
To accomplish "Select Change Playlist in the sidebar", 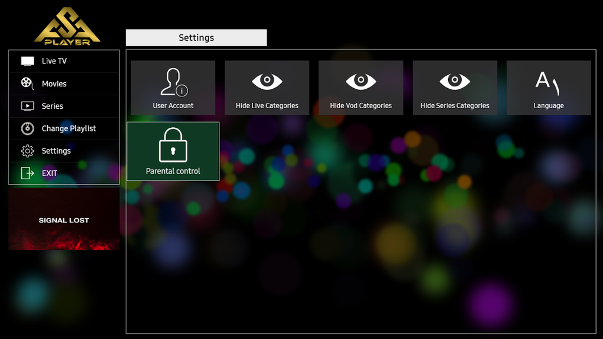I will click(64, 128).
